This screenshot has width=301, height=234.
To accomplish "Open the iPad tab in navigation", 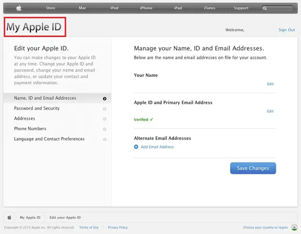I will point(178,8).
